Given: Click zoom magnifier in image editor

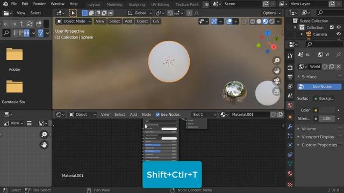Looking at the screenshot, I should (44, 135).
